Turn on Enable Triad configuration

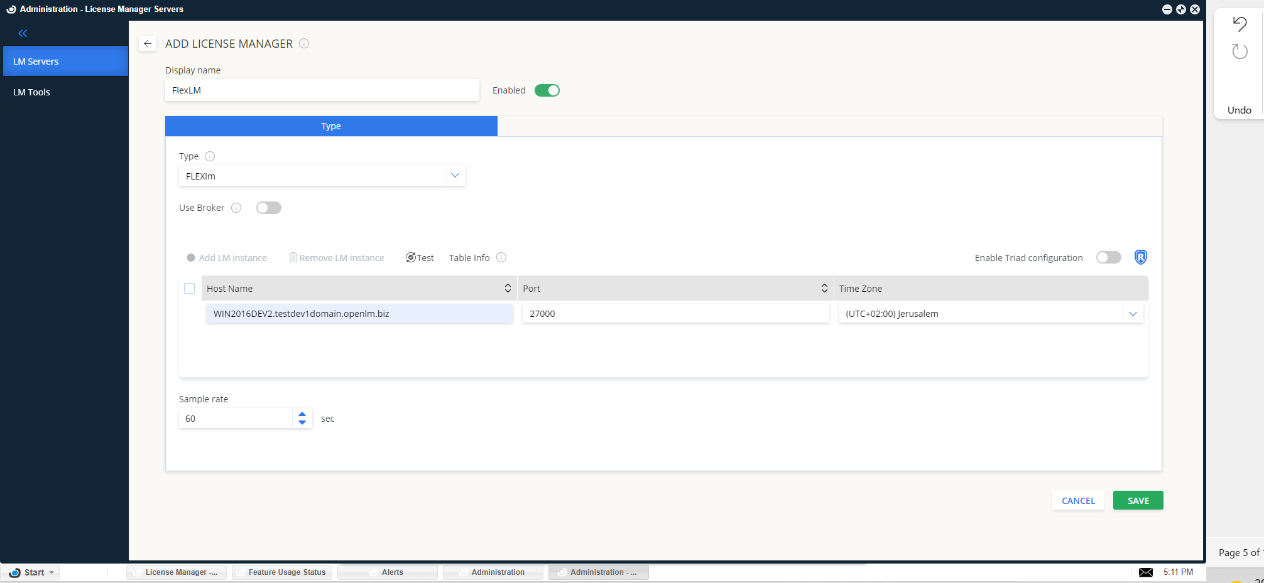click(1108, 257)
